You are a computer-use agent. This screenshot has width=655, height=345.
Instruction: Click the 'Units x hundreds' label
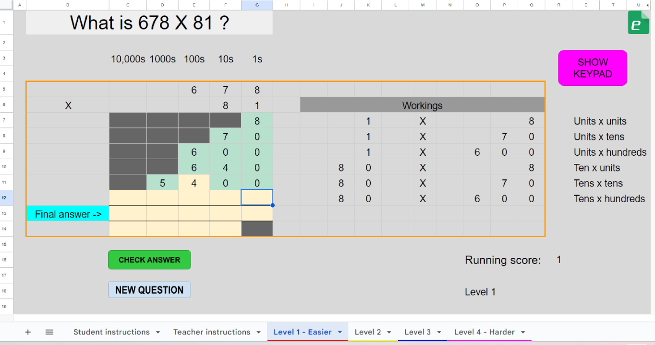point(610,152)
